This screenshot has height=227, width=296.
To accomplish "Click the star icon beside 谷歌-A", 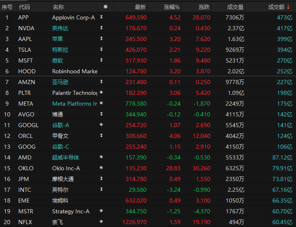I will (101, 125).
